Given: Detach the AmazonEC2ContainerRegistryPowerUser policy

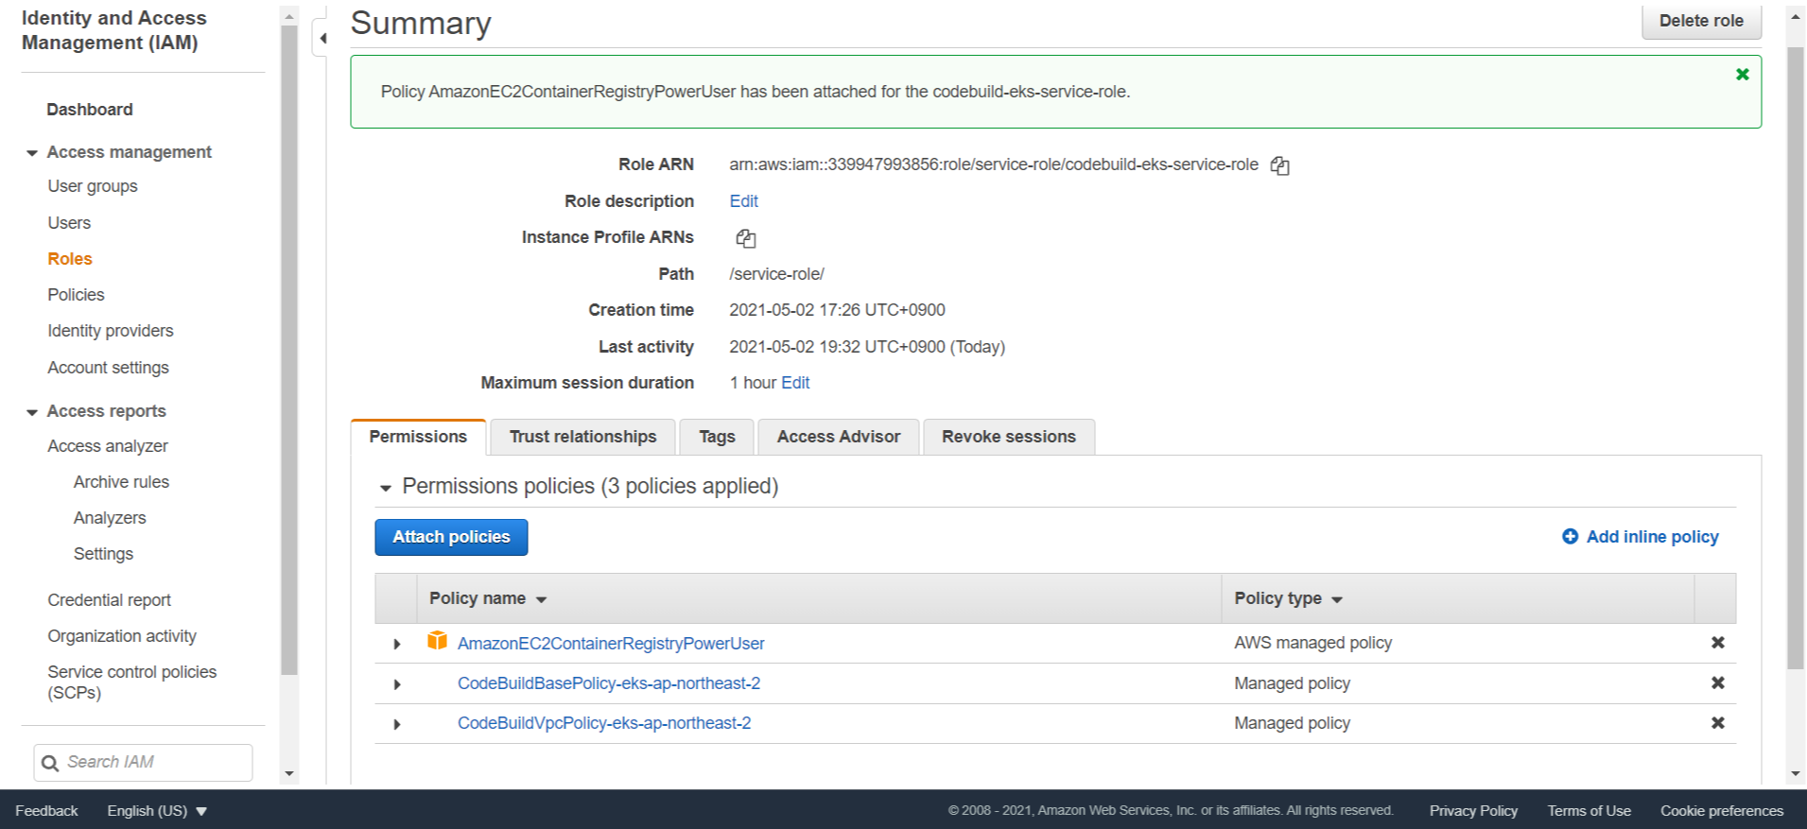Looking at the screenshot, I should (x=1717, y=643).
